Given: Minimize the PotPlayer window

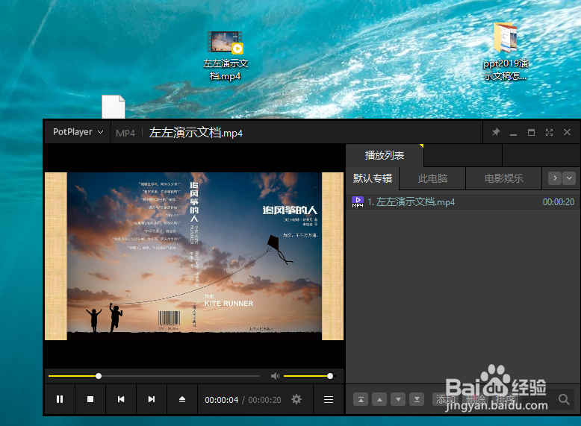Looking at the screenshot, I should pyautogui.click(x=513, y=133).
